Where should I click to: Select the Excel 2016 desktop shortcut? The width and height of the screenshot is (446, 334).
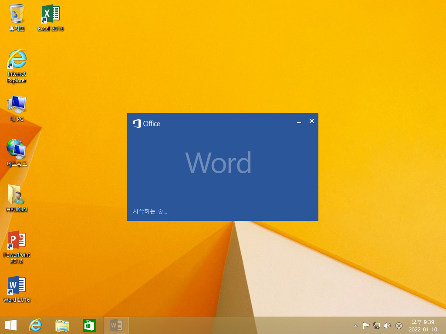click(x=51, y=17)
